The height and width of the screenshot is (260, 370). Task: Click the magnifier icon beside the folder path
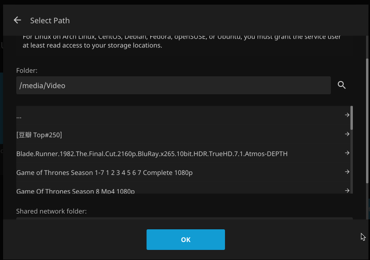342,85
